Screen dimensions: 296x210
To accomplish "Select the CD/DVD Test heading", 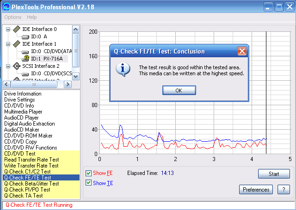I will [x=41, y=154].
